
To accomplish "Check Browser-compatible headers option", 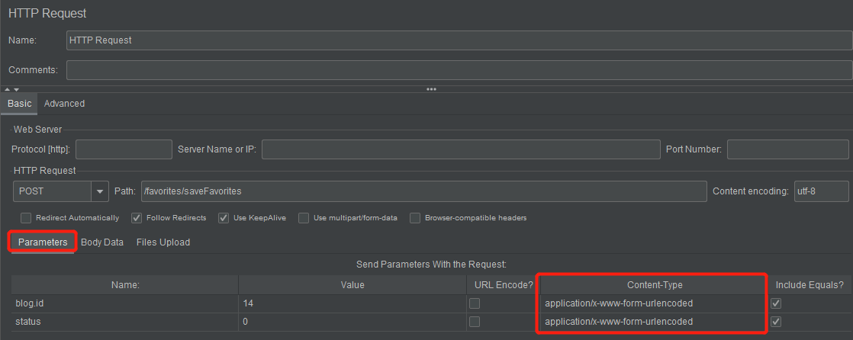I will pyautogui.click(x=415, y=218).
